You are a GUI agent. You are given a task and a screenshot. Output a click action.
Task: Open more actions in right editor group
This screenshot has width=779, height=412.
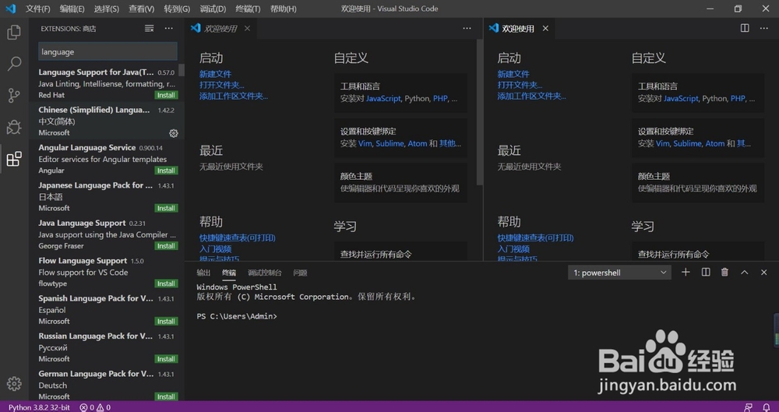point(764,28)
